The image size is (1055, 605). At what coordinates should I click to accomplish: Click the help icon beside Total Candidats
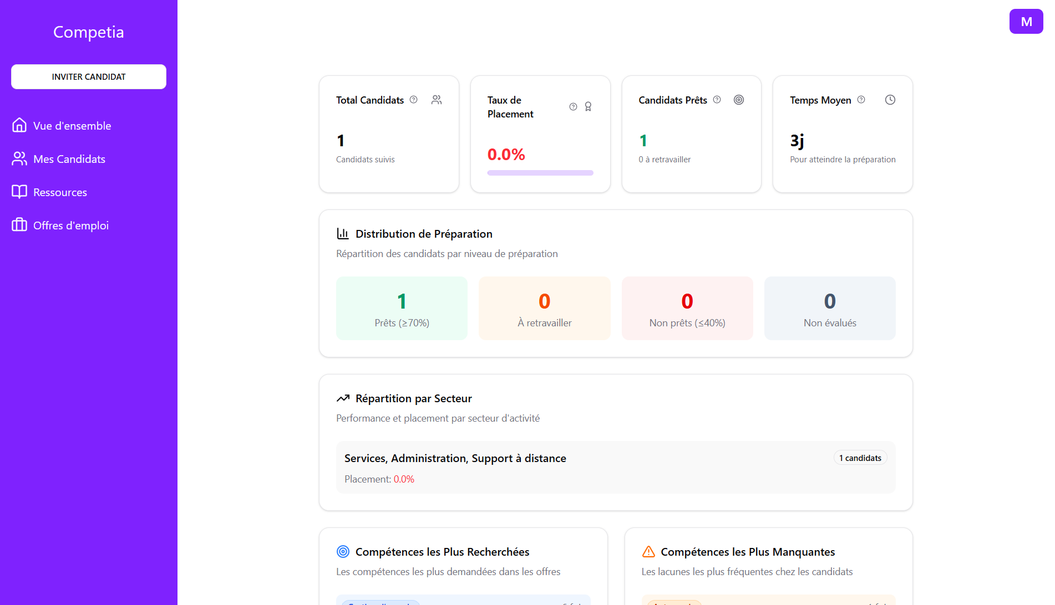(x=413, y=100)
